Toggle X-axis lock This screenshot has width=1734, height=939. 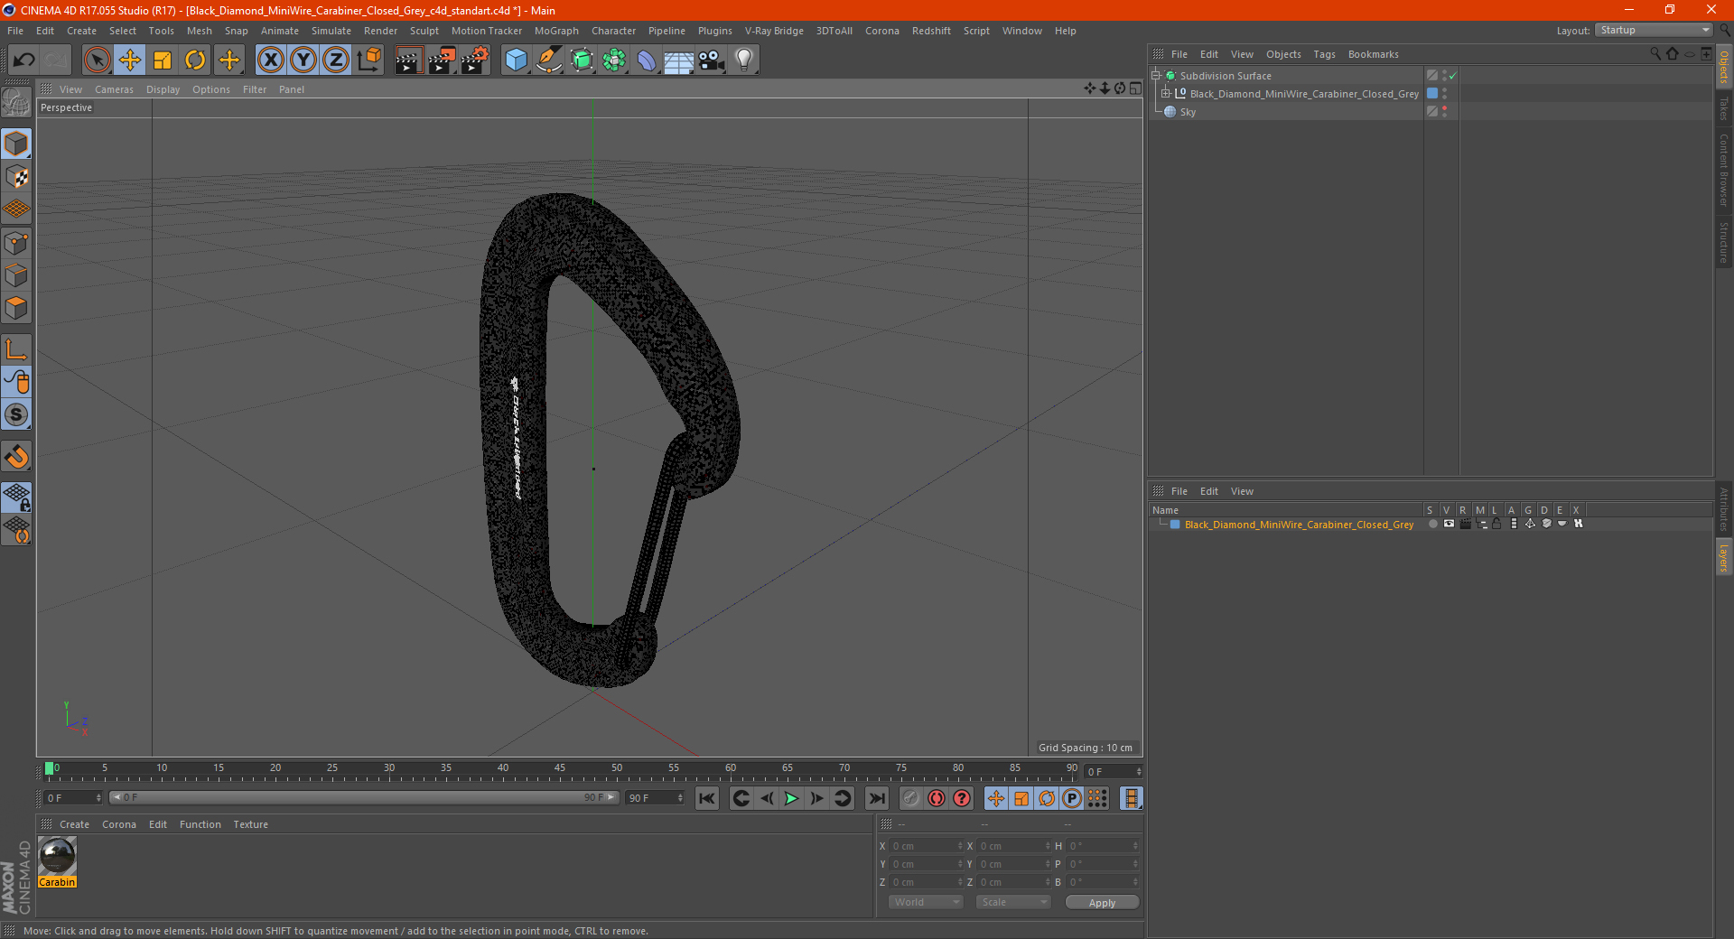pyautogui.click(x=270, y=60)
